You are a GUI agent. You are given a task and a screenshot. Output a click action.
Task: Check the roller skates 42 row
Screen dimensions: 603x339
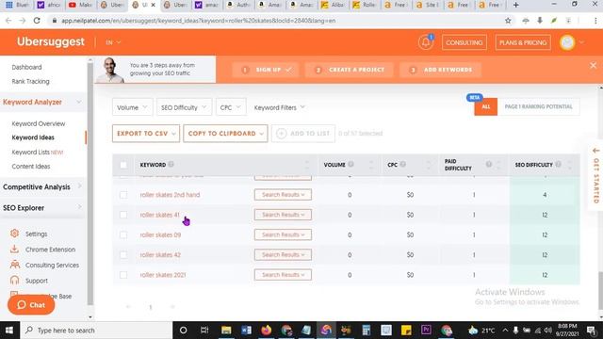(x=123, y=255)
